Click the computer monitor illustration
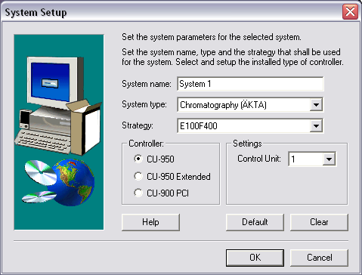 tap(55, 82)
